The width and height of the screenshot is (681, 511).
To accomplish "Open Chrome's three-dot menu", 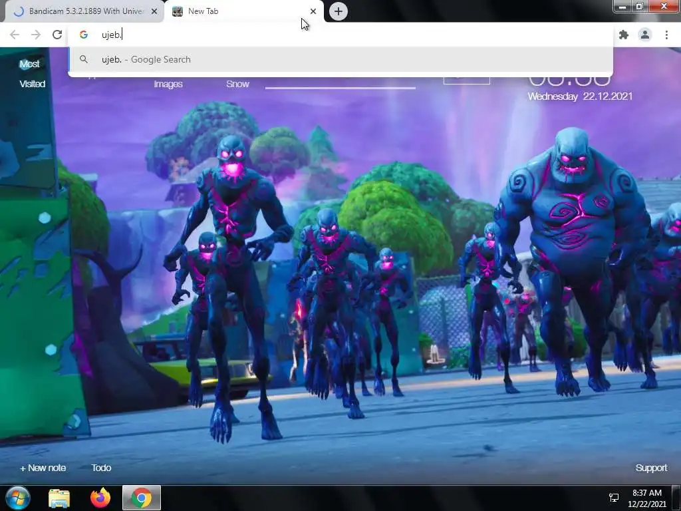I will [x=666, y=35].
